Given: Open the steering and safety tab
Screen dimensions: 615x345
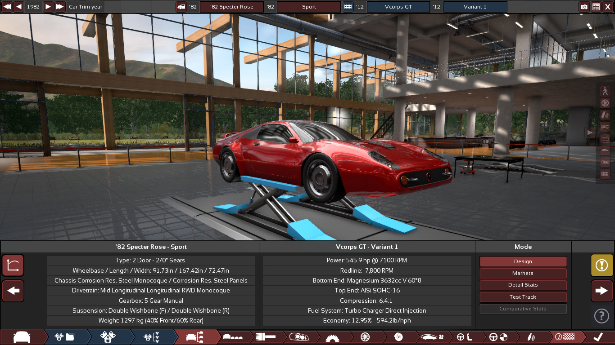Looking at the screenshot, I should pyautogui.click(x=498, y=337).
